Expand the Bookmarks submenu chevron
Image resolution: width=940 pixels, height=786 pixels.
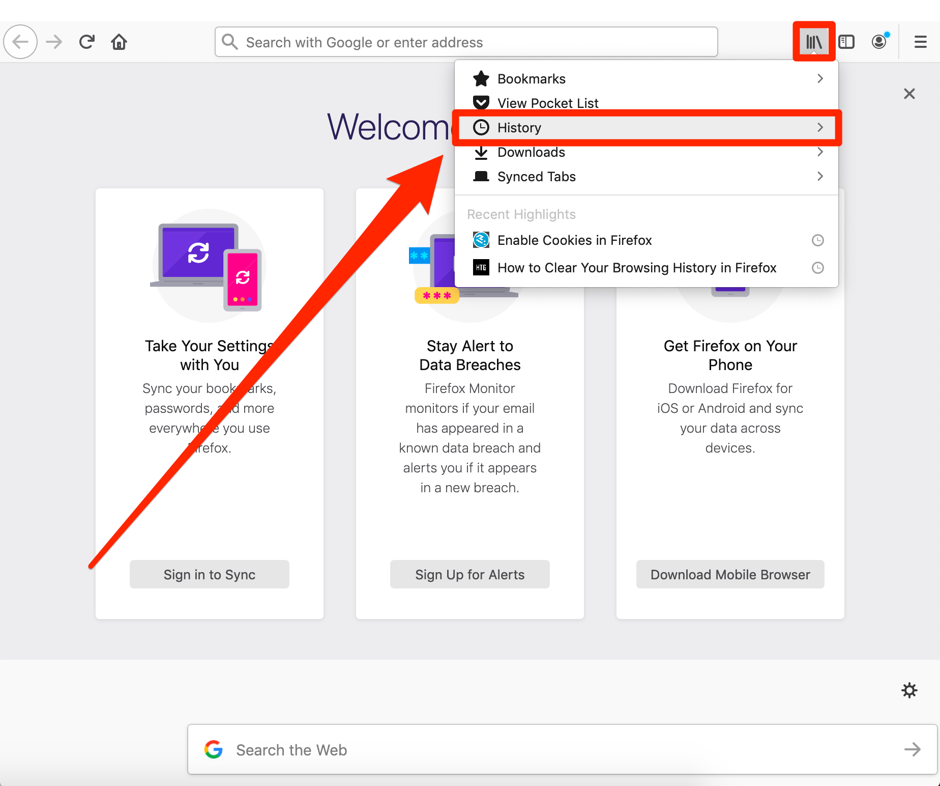[x=820, y=78]
